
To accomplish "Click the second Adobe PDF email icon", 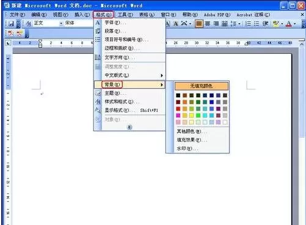I will point(20,34).
